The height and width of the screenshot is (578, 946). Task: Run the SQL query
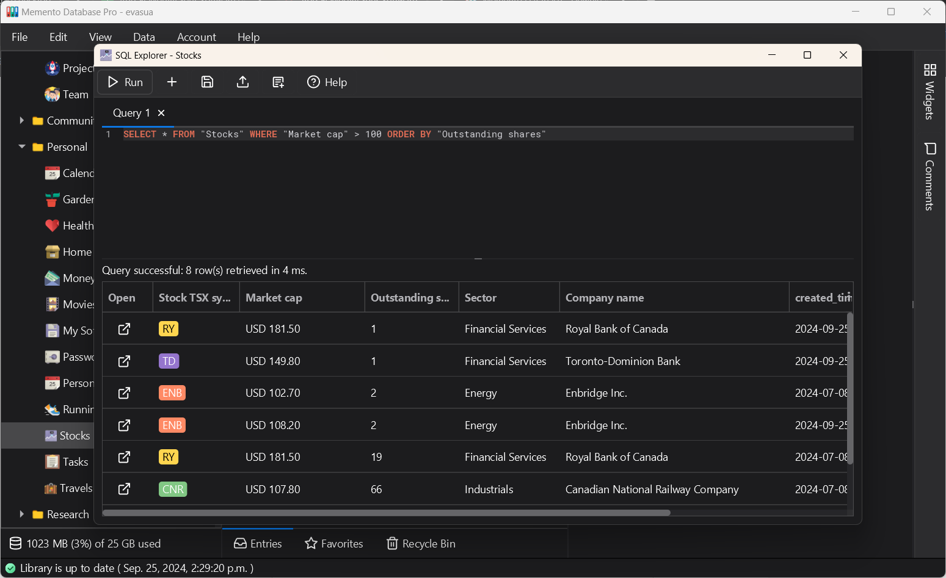tap(125, 82)
